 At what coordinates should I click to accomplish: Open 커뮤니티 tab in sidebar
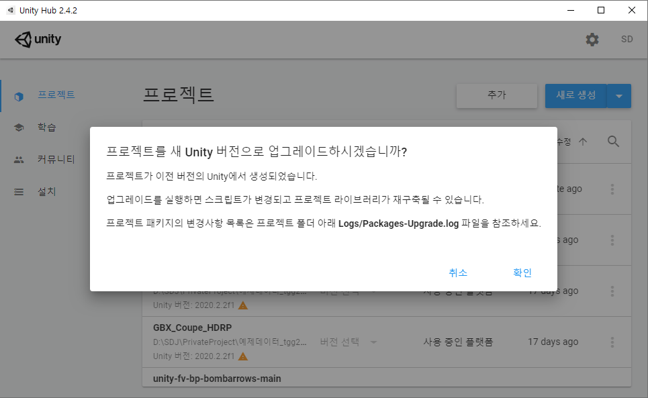[56, 159]
